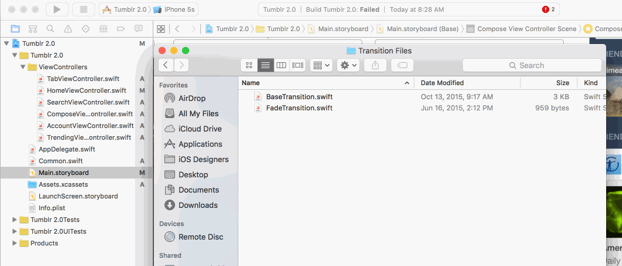
Task: Click the Finder Share button
Action: coord(375,65)
